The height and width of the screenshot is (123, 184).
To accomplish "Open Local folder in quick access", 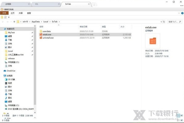I will [x=10, y=51].
